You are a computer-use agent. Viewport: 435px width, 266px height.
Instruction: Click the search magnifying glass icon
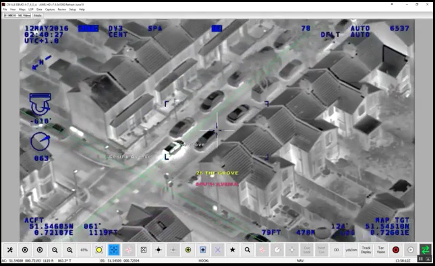[248, 250]
